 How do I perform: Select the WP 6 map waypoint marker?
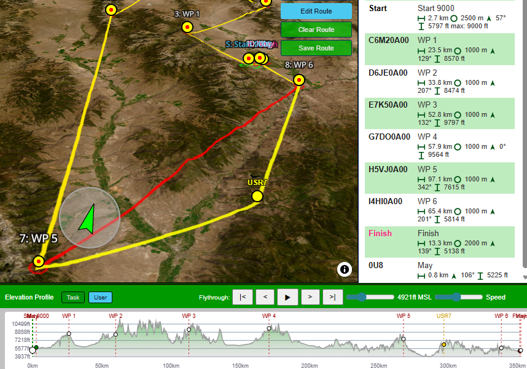point(299,80)
